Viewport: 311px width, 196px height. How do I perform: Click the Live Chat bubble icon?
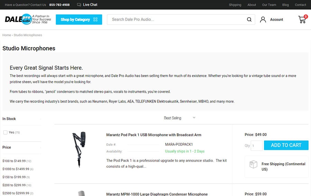[79, 4]
